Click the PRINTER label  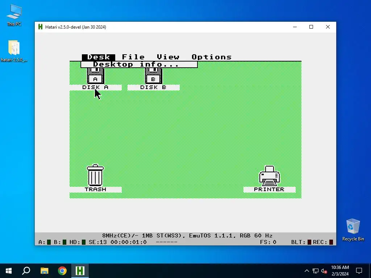[x=270, y=190]
